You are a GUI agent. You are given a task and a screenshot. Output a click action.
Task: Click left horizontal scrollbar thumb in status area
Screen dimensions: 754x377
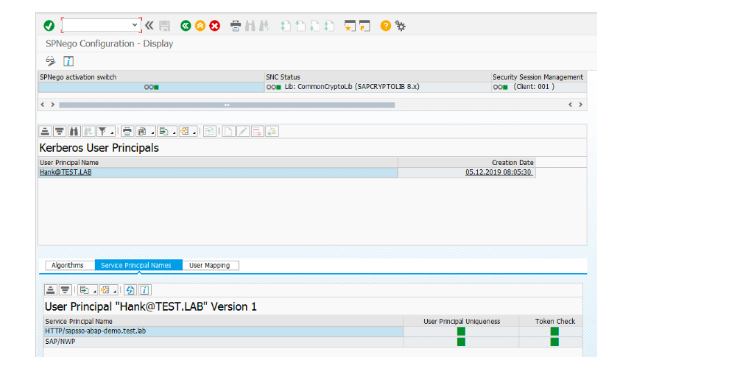[x=227, y=105]
